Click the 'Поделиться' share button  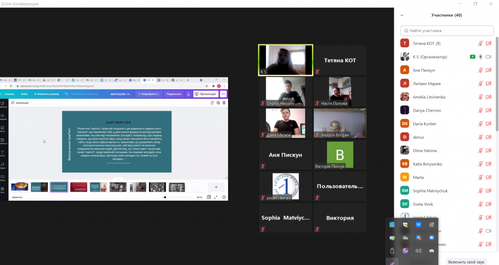pos(174,94)
